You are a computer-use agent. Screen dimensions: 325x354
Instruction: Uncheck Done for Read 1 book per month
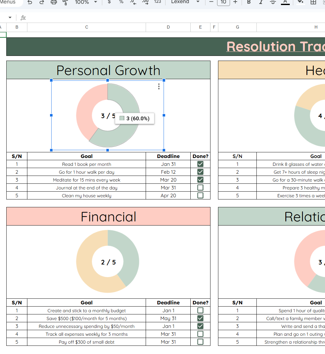click(200, 164)
